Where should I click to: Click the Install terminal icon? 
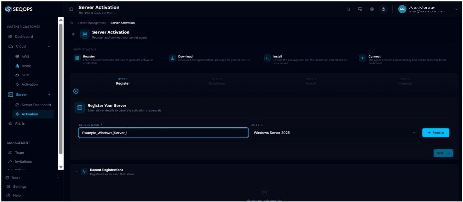[267, 58]
